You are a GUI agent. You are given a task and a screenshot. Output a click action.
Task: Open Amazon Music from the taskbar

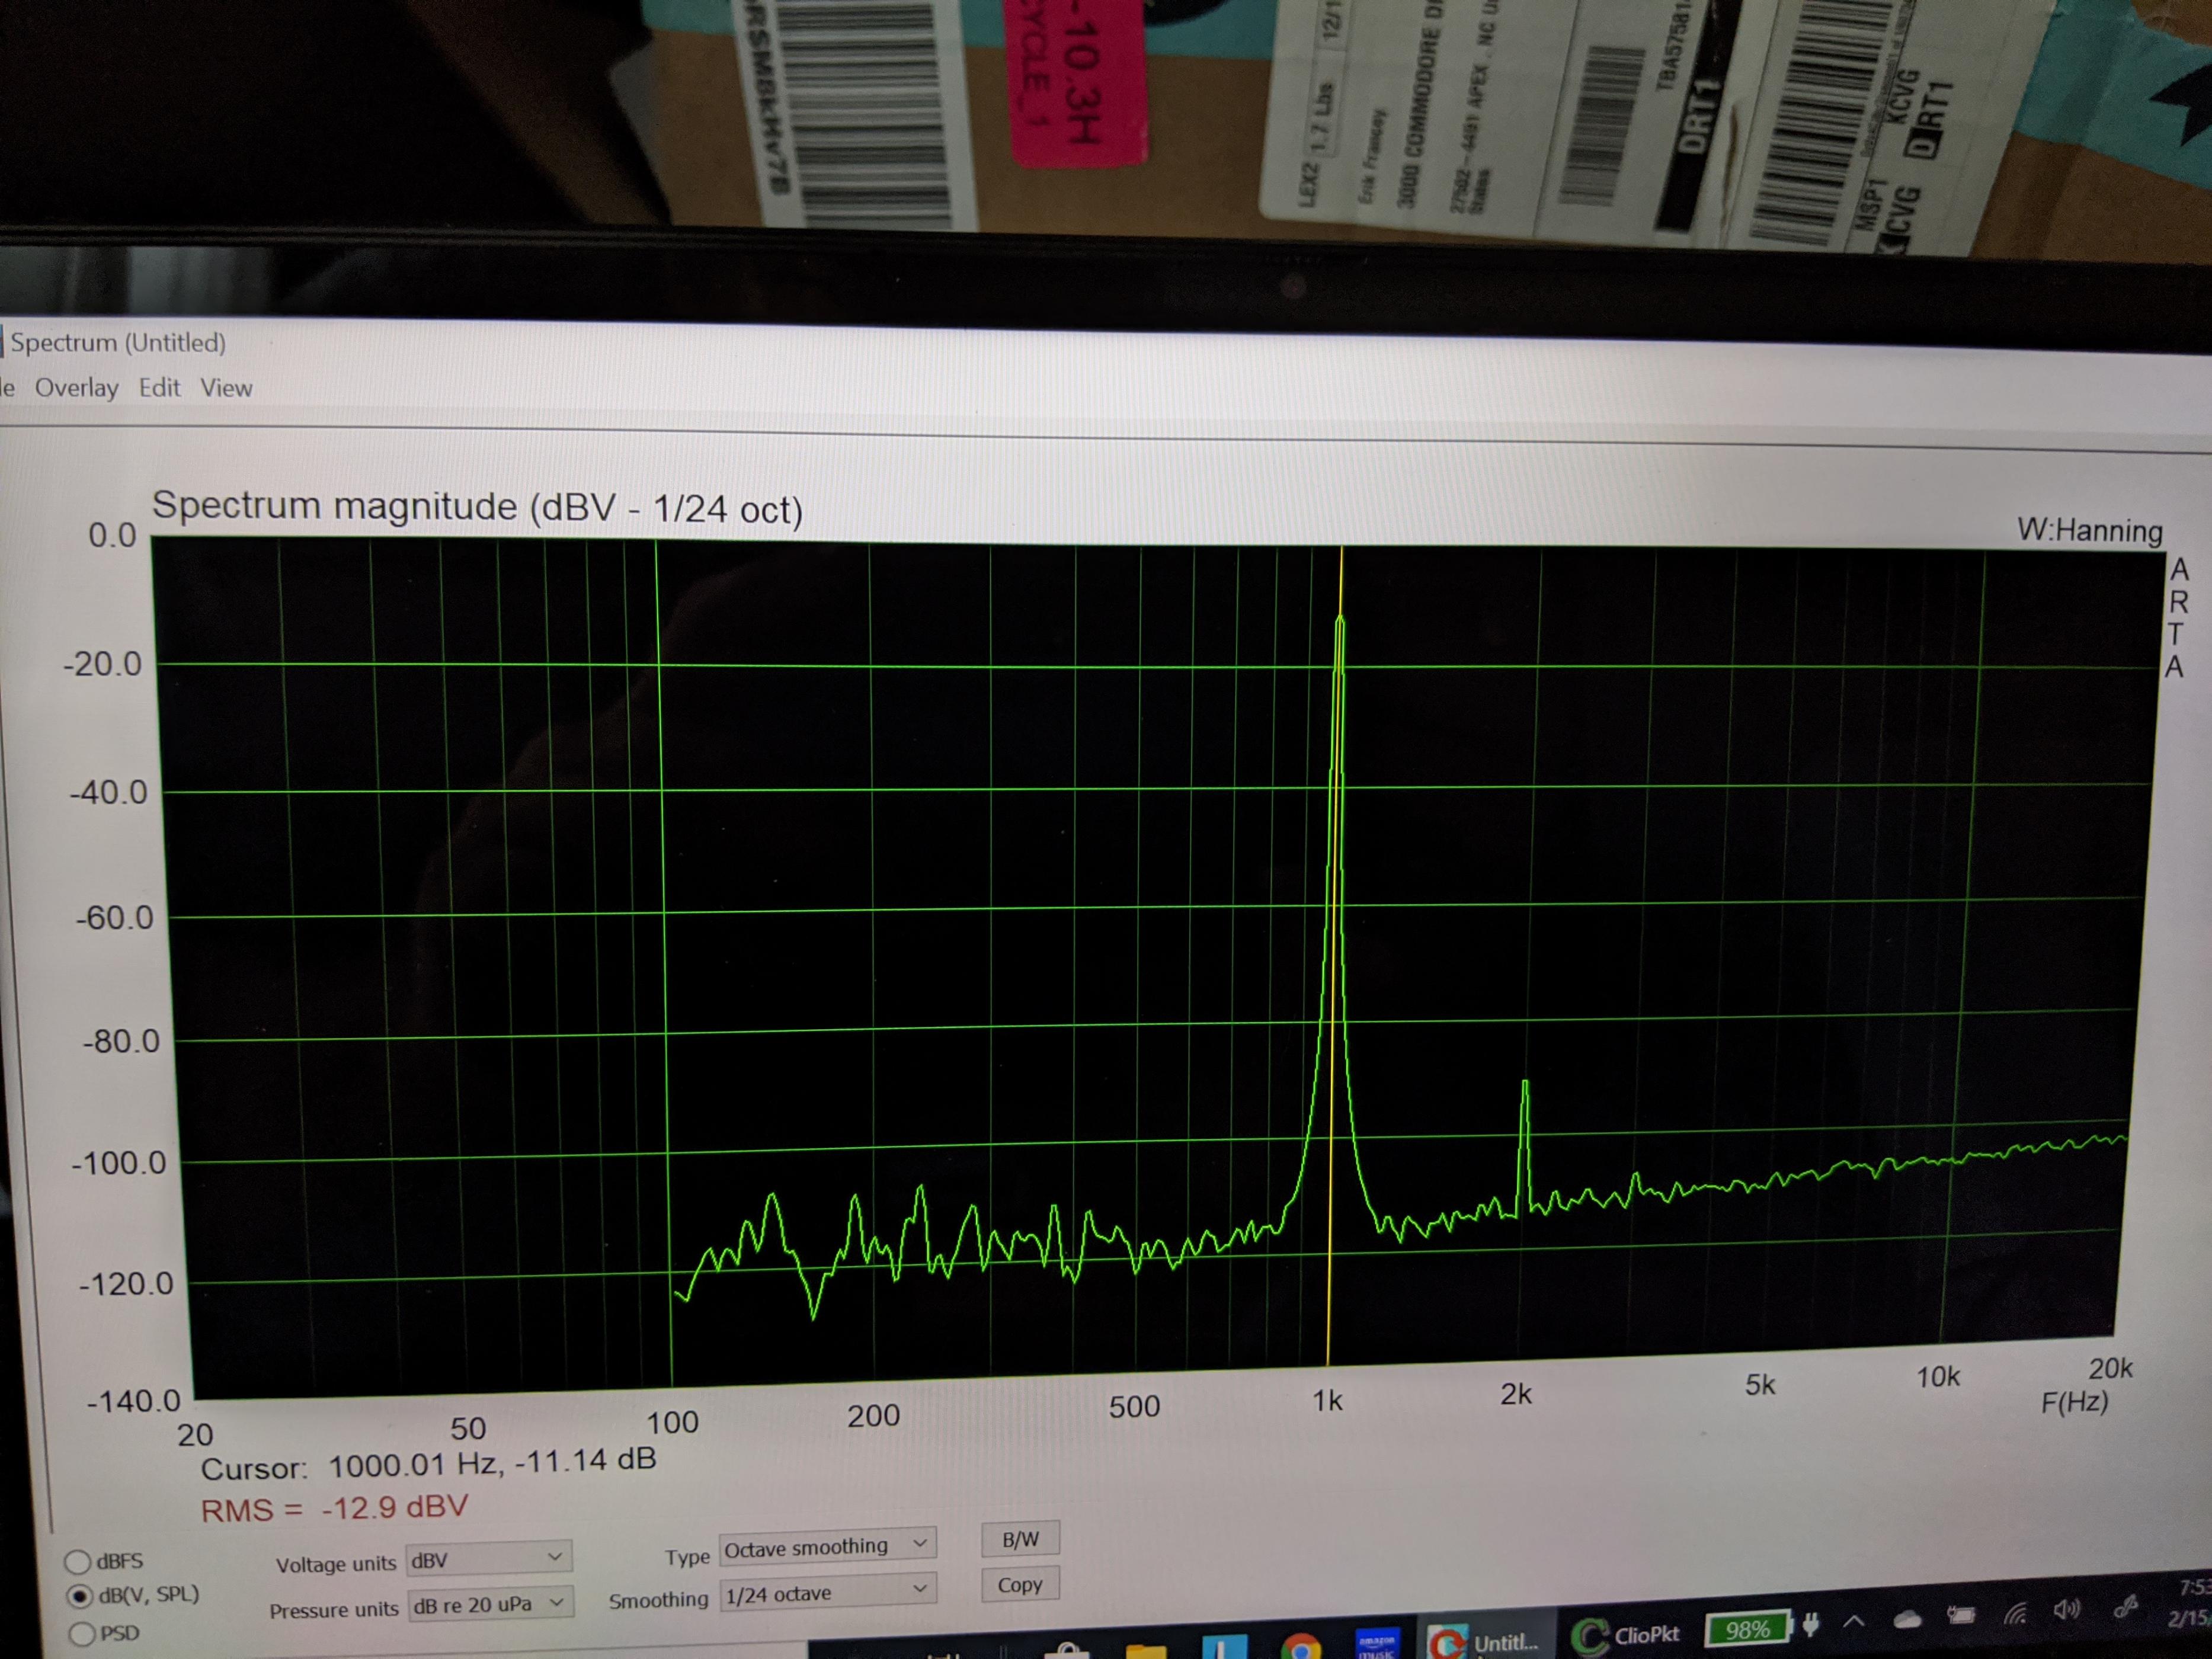(x=1377, y=1644)
